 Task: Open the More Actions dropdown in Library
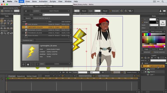pos(58,64)
